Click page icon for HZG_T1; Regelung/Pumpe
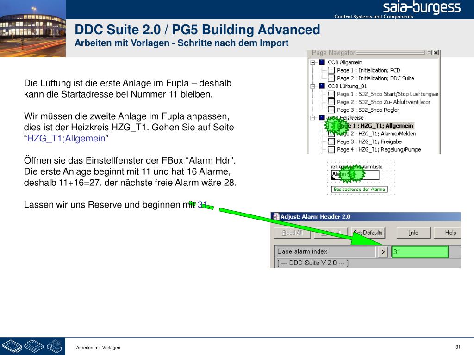Viewport: 474px width, 355px height. (x=331, y=149)
